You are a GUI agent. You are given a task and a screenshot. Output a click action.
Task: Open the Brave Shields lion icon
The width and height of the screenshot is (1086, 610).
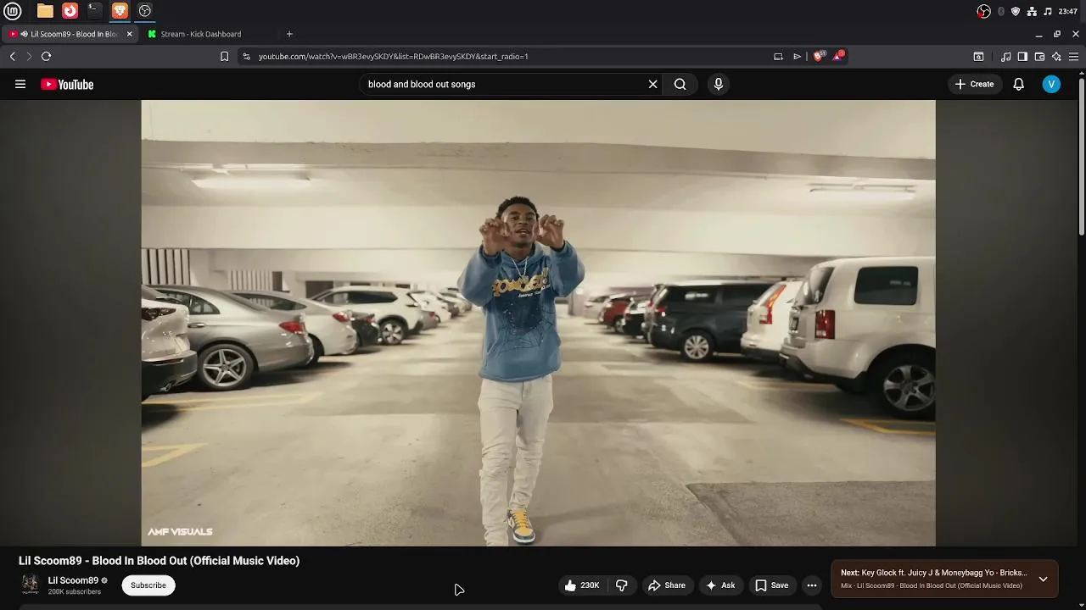click(x=818, y=56)
